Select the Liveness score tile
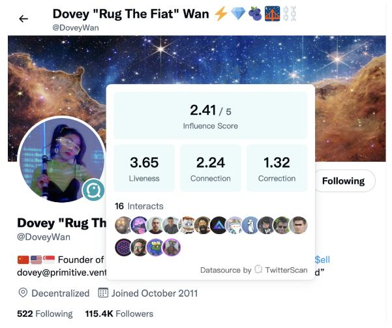This screenshot has width=392, height=328. click(144, 168)
